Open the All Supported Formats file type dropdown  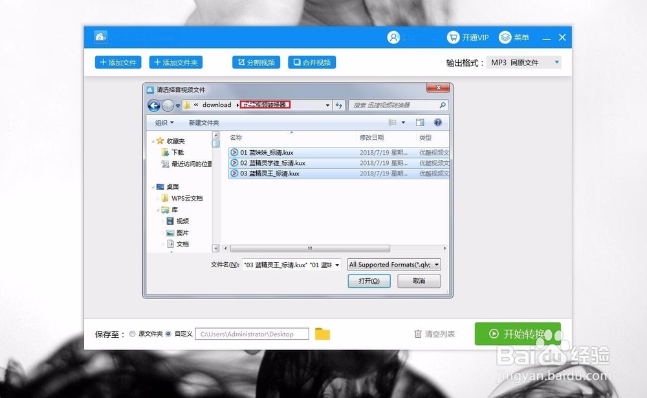tap(393, 264)
